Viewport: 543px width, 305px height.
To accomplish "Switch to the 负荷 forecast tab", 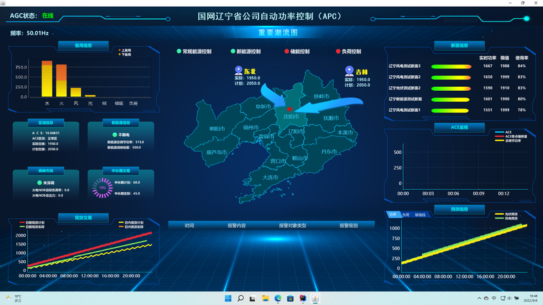I will click(x=405, y=215).
